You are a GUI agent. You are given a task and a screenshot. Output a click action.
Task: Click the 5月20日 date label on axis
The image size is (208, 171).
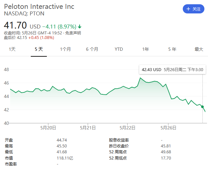coord(48,128)
